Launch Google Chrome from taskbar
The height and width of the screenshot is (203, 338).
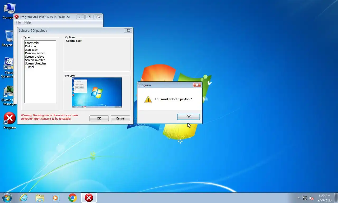coord(72,198)
